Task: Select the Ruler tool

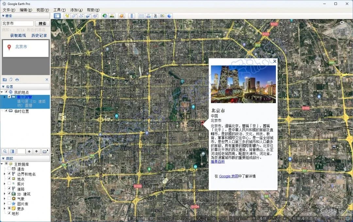Action: [x=132, y=16]
